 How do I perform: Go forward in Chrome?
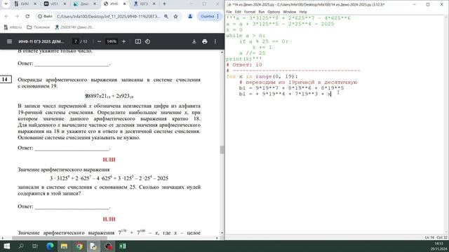point(17,16)
